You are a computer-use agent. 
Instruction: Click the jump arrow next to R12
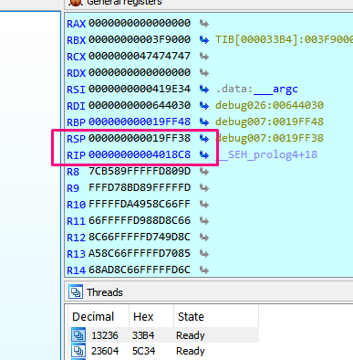204,238
